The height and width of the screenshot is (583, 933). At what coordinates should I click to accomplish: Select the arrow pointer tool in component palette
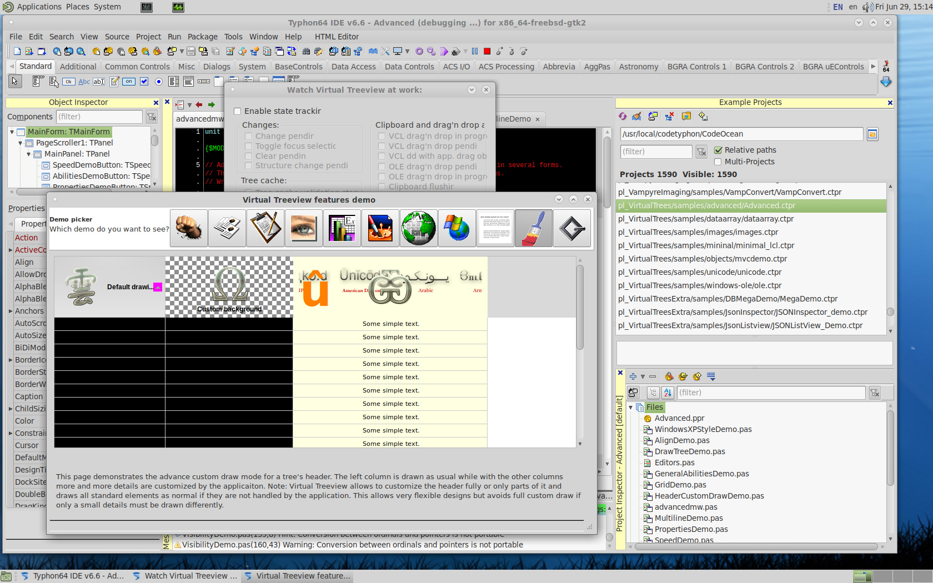coord(15,82)
